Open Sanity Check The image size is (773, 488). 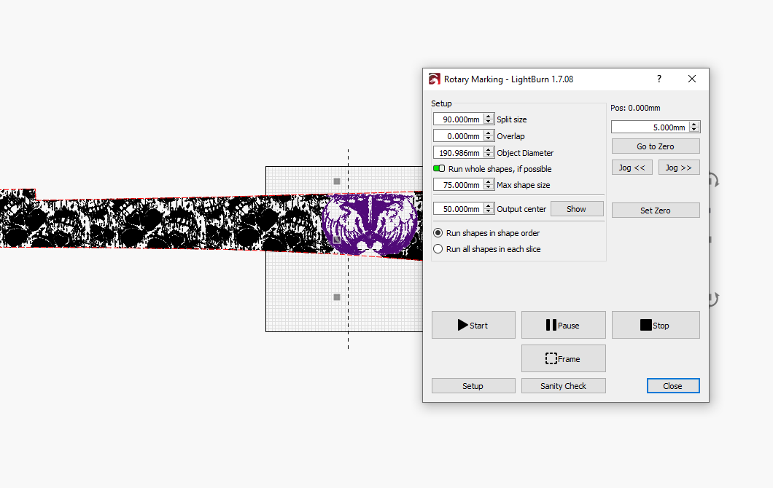[564, 385]
